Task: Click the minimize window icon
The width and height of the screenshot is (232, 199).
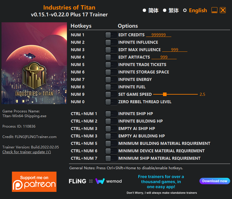Action: point(214,10)
